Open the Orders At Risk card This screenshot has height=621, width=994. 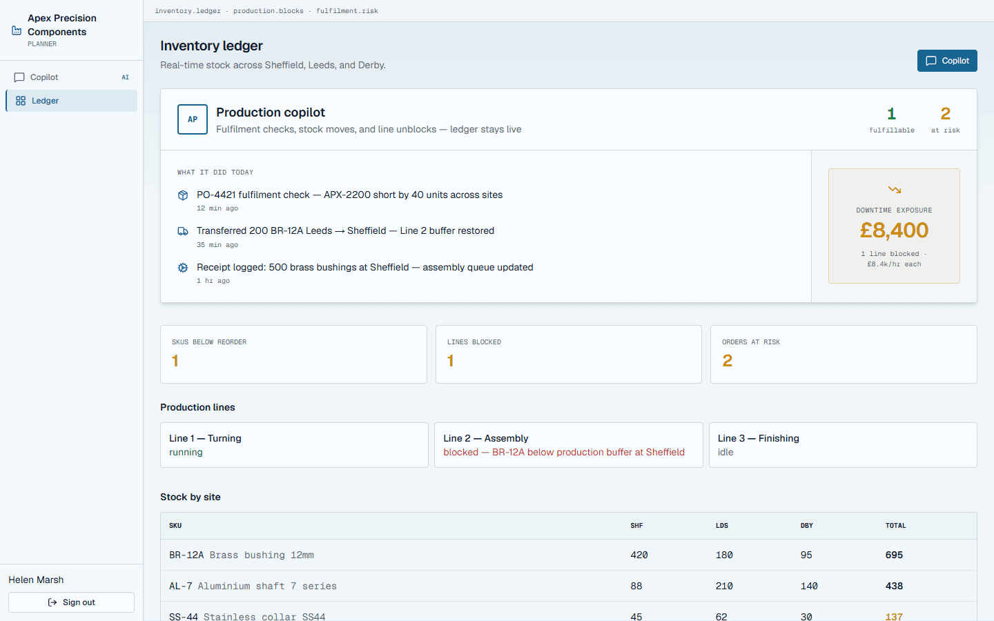coord(844,355)
